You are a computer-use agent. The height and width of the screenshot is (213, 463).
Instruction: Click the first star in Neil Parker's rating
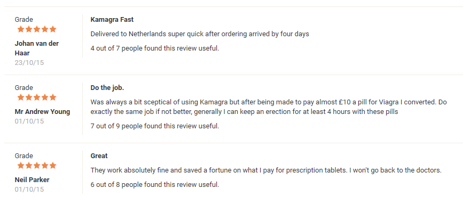point(21,166)
